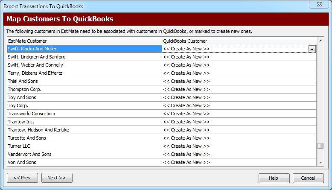
Task: Open QuickBooks mapping for Turner LLC
Action: pyautogui.click(x=239, y=146)
